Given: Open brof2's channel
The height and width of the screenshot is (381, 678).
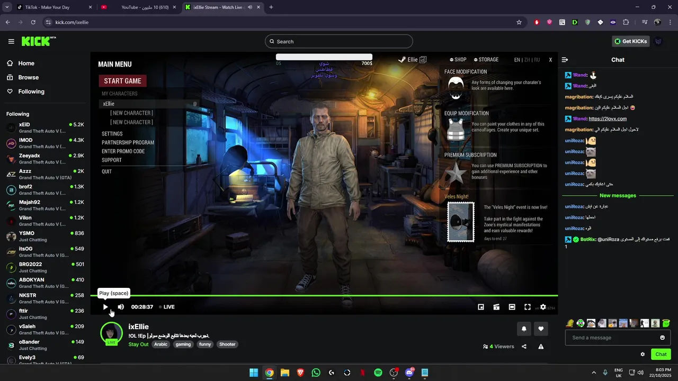Looking at the screenshot, I should (x=45, y=190).
